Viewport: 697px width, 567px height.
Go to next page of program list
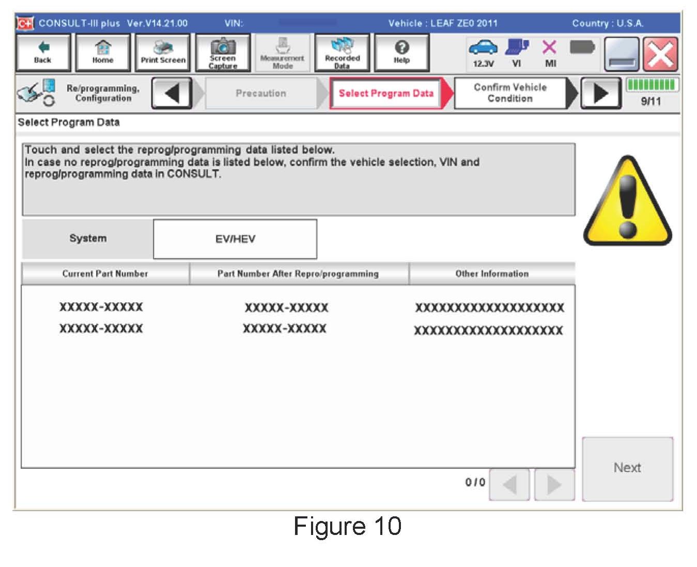554,485
